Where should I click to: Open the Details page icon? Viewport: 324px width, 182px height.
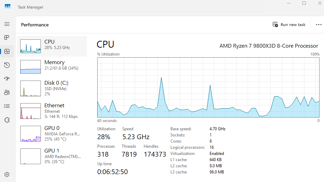[x=7, y=106]
